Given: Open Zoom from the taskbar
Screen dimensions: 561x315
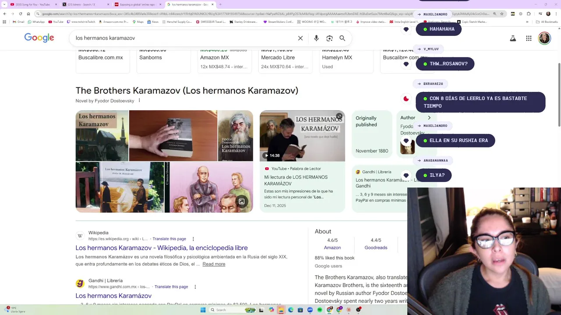Looking at the screenshot, I should pos(310,310).
